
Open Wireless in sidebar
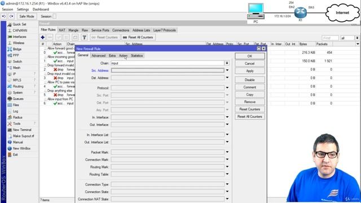point(19,43)
